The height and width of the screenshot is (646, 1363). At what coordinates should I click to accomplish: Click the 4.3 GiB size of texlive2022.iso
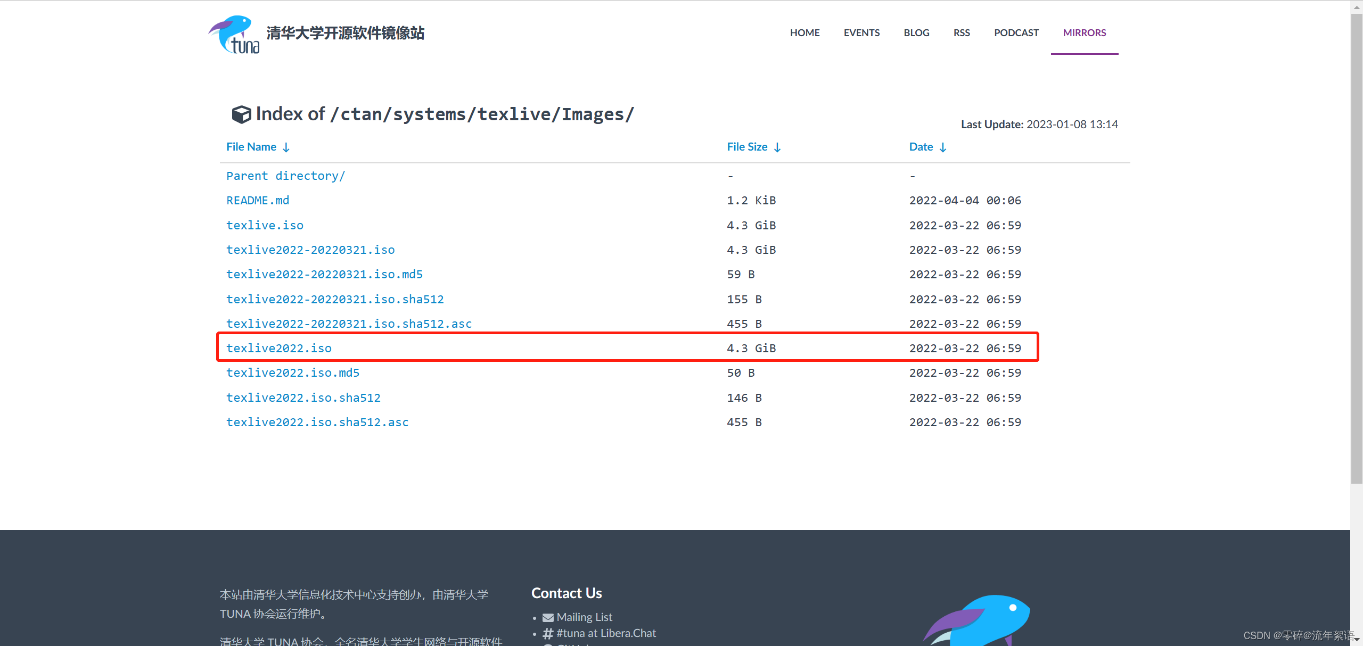point(751,349)
